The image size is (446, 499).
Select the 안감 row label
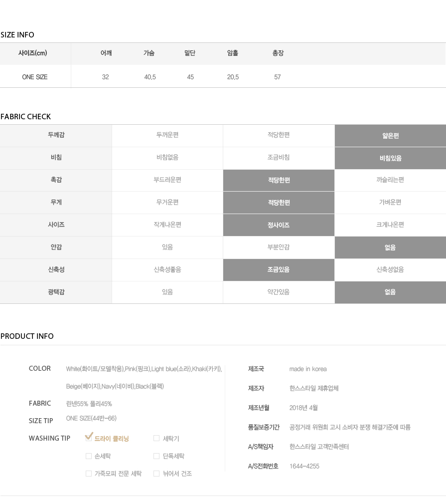[x=56, y=247]
